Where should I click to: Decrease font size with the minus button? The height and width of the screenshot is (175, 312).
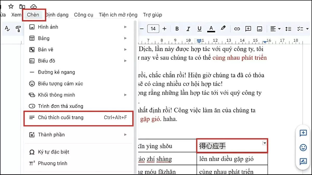[141, 29]
